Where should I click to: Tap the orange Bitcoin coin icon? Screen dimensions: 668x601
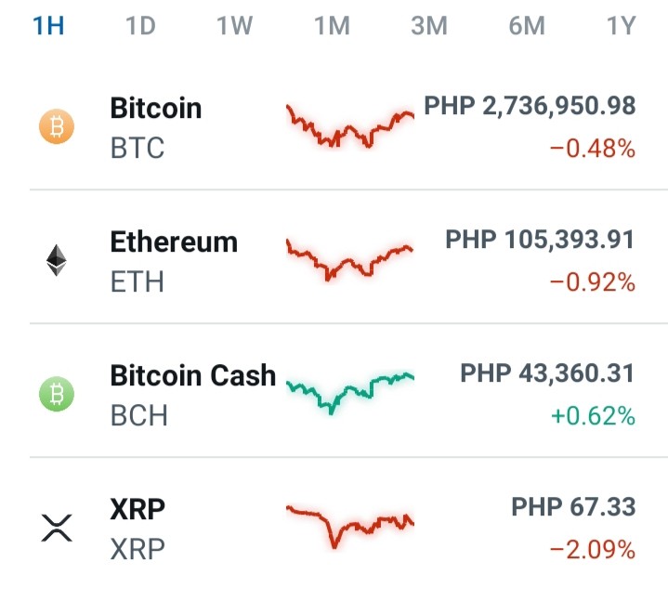(x=57, y=126)
